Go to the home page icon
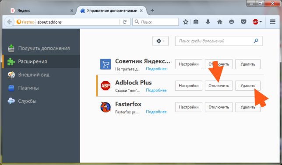The width and height of the screenshot is (282, 165). tap(219, 22)
